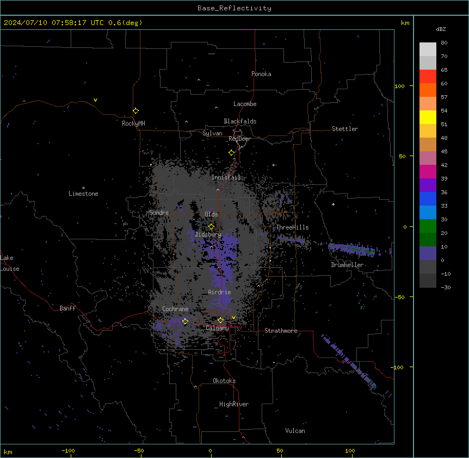
Task: Click the -100 km mark on bottom axis
Action: point(68,450)
